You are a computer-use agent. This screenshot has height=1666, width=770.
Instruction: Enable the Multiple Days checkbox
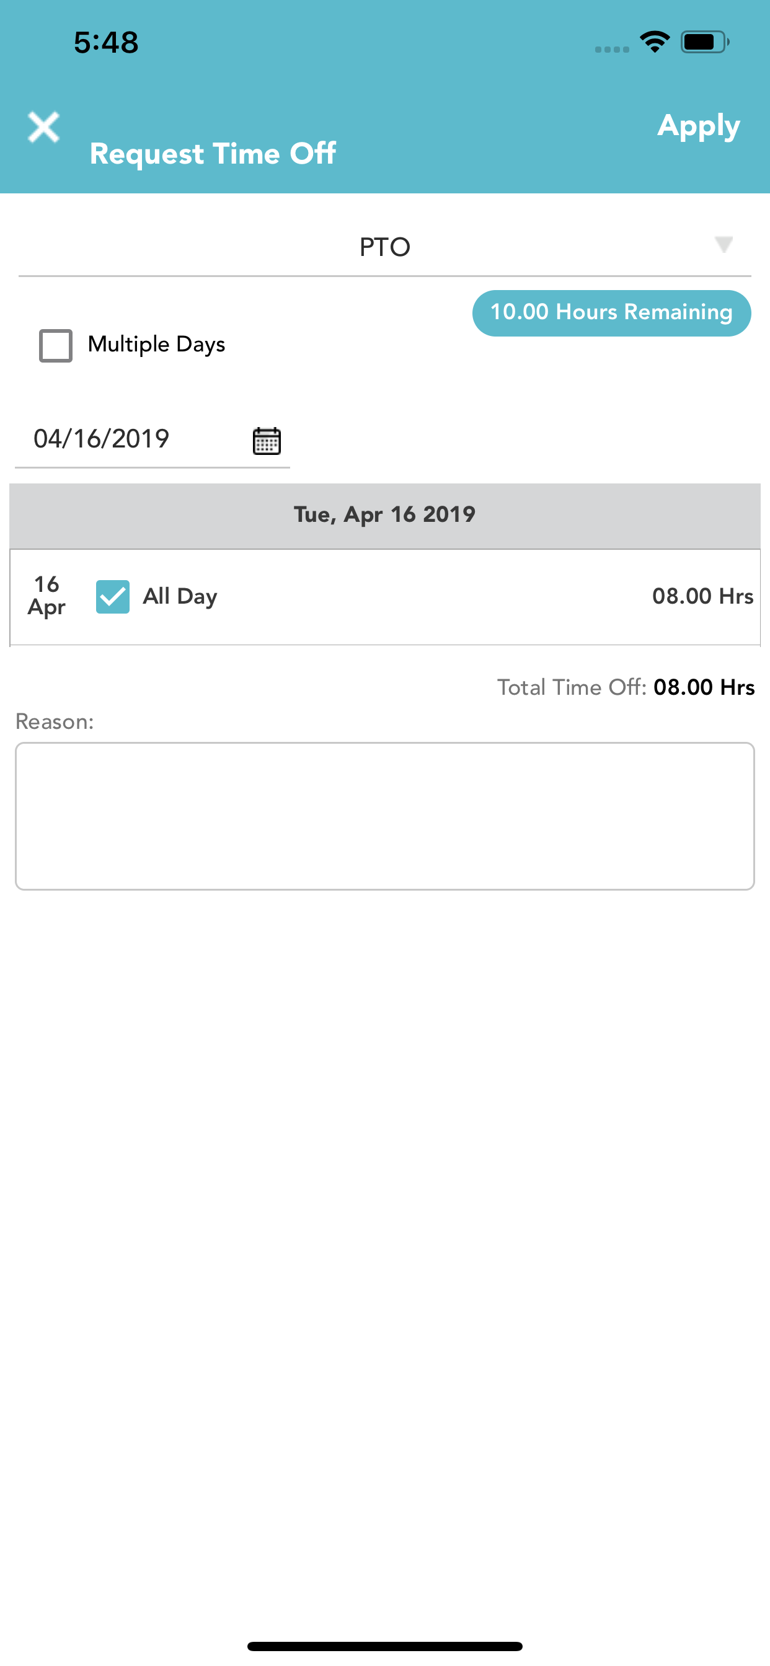56,345
